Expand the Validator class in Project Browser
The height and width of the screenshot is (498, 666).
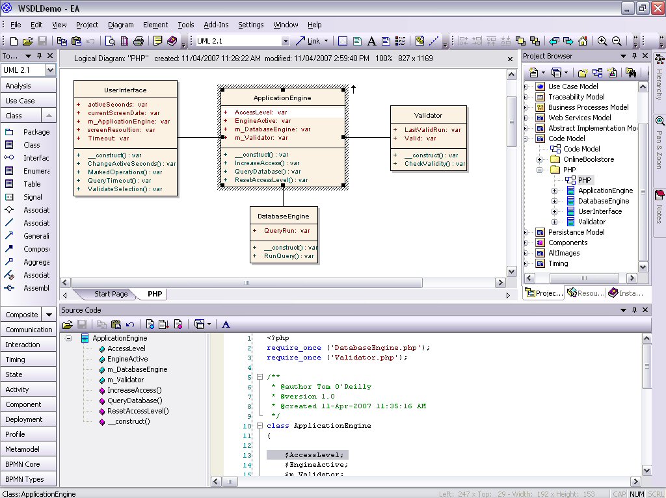554,222
